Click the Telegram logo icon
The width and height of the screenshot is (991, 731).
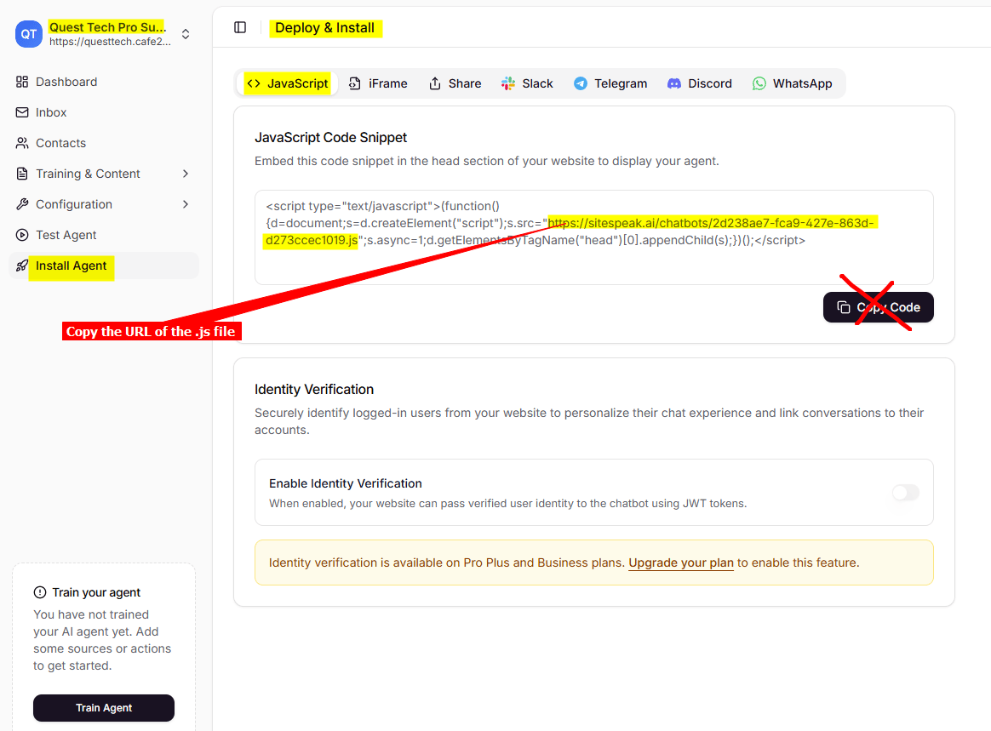pos(580,83)
